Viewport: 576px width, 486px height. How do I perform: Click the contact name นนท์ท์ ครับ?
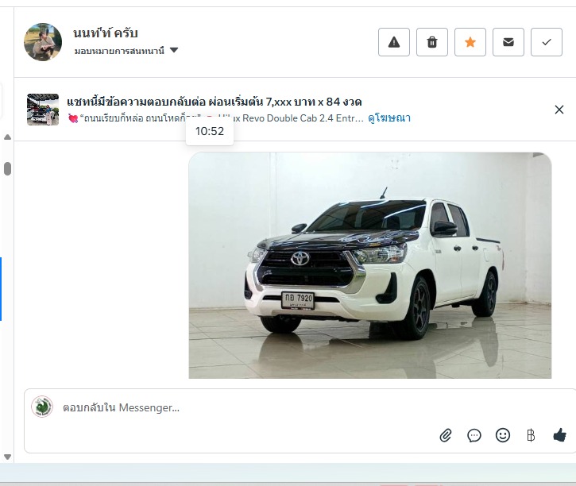point(106,33)
